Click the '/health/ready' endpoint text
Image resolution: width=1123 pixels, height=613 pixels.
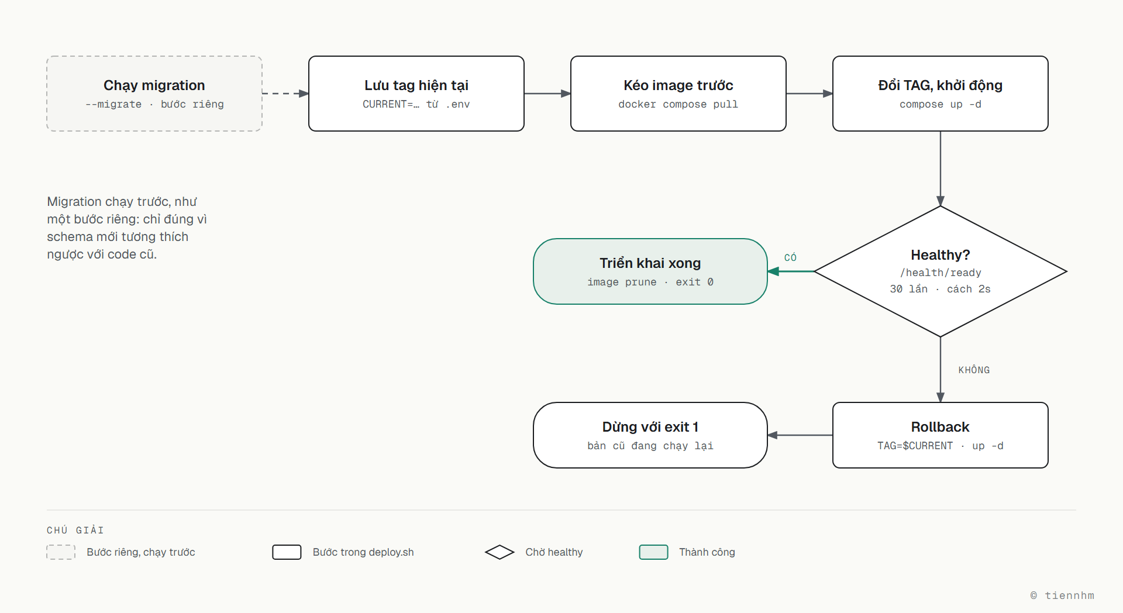tap(941, 273)
